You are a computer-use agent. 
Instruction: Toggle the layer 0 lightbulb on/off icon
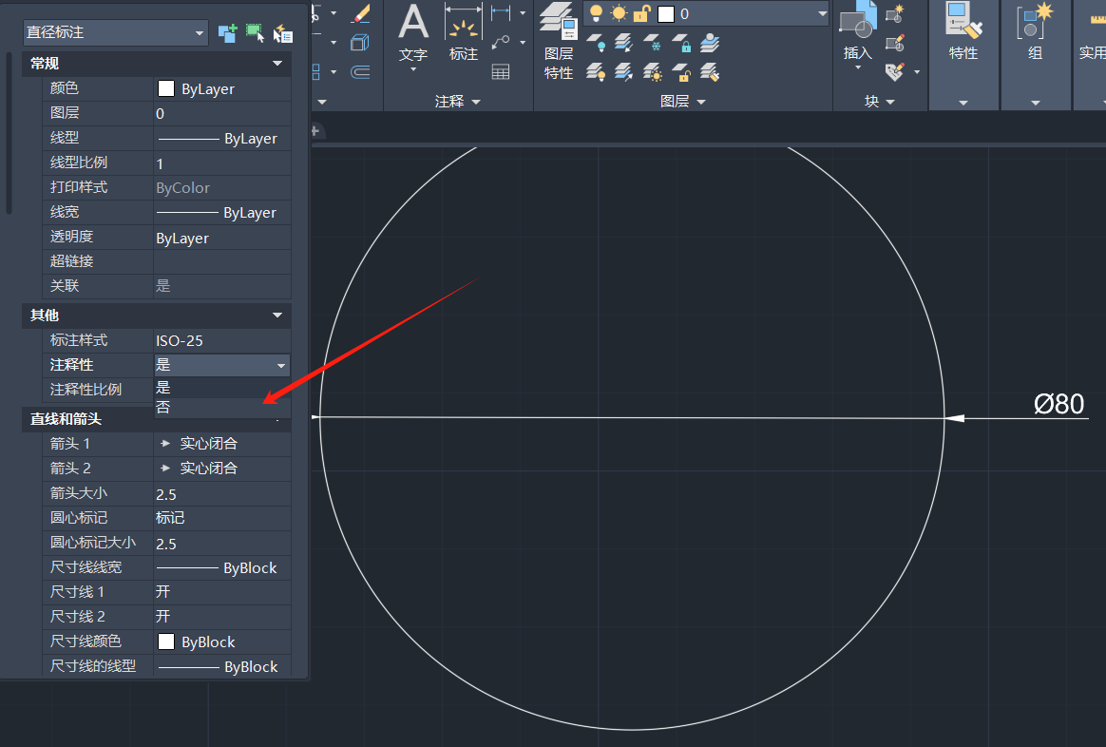pos(597,13)
